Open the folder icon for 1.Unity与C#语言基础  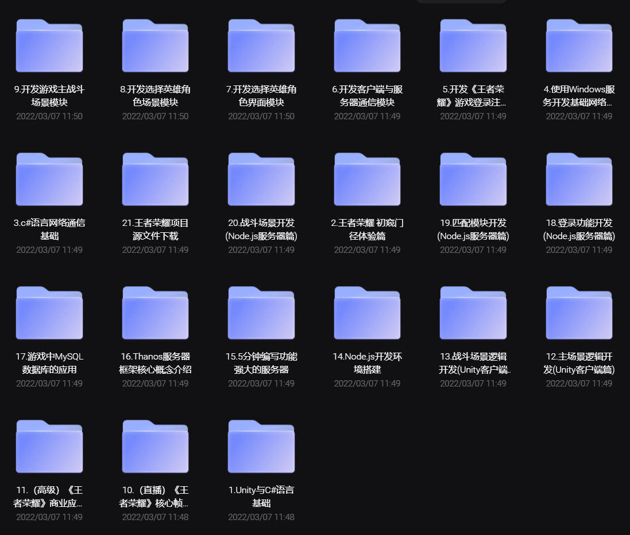coord(261,446)
